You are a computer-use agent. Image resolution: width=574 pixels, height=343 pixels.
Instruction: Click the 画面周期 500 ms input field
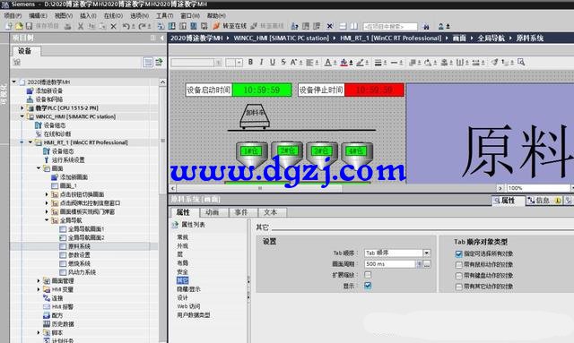(390, 264)
